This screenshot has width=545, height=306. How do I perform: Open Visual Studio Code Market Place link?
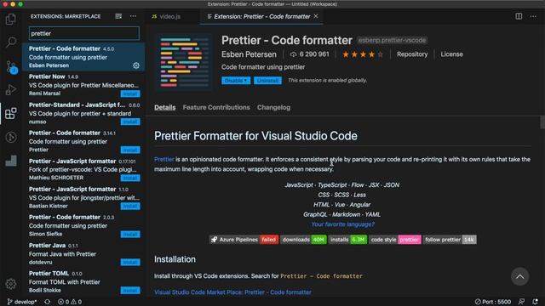[x=232, y=292]
